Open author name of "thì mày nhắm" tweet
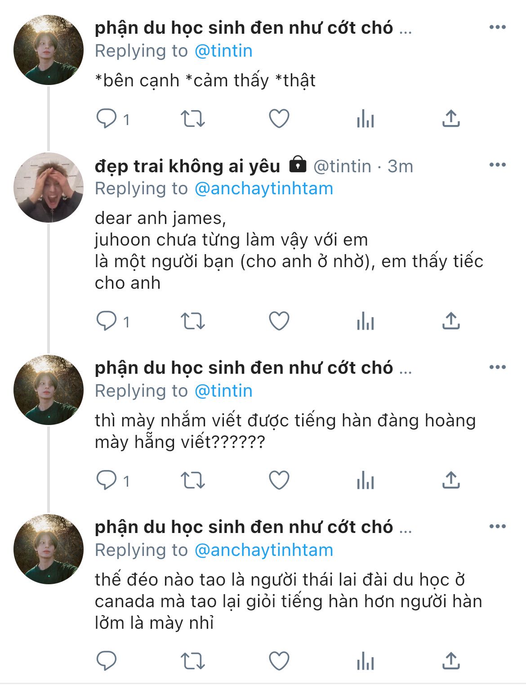526x685 pixels. coord(244,368)
